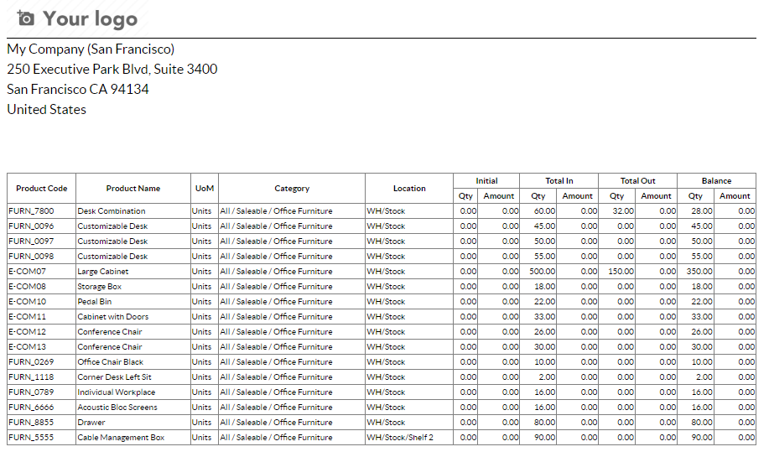The width and height of the screenshot is (769, 457).
Task: Click the camera icon beside Your logo
Action: [25, 18]
